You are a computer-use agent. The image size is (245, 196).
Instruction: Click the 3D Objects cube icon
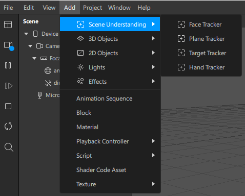(x=80, y=38)
